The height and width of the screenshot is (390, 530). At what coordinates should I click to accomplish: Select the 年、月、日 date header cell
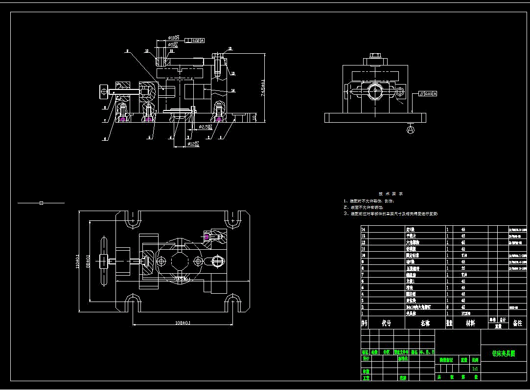[427, 352]
